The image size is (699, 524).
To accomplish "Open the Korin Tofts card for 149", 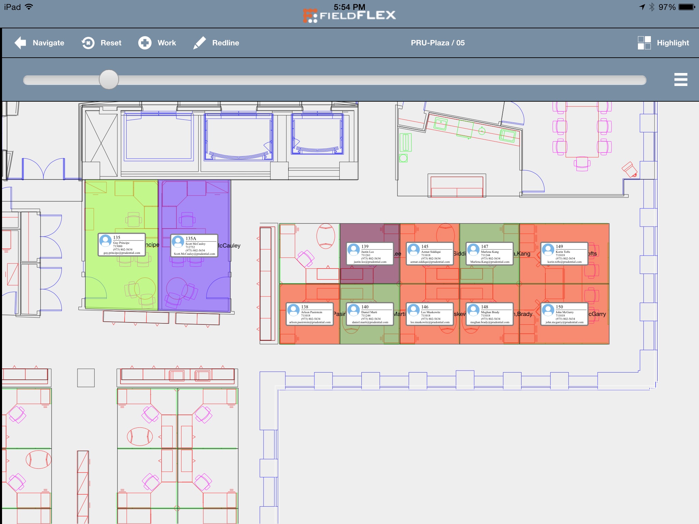I will (x=564, y=254).
